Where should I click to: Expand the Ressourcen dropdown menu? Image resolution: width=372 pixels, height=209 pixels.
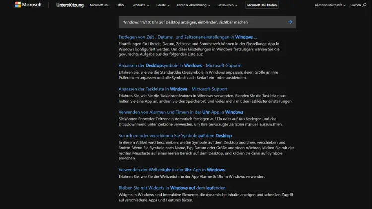click(227, 5)
